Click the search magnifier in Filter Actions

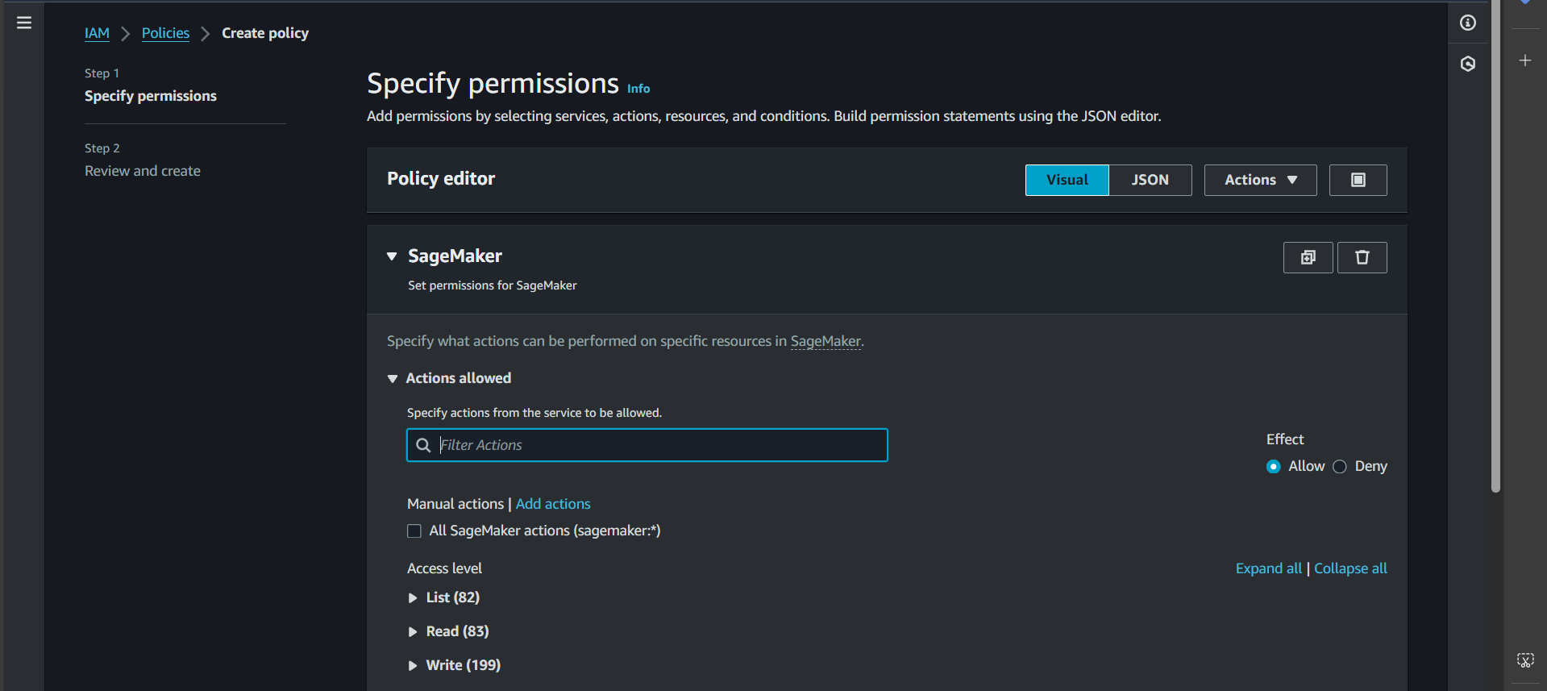(x=423, y=445)
